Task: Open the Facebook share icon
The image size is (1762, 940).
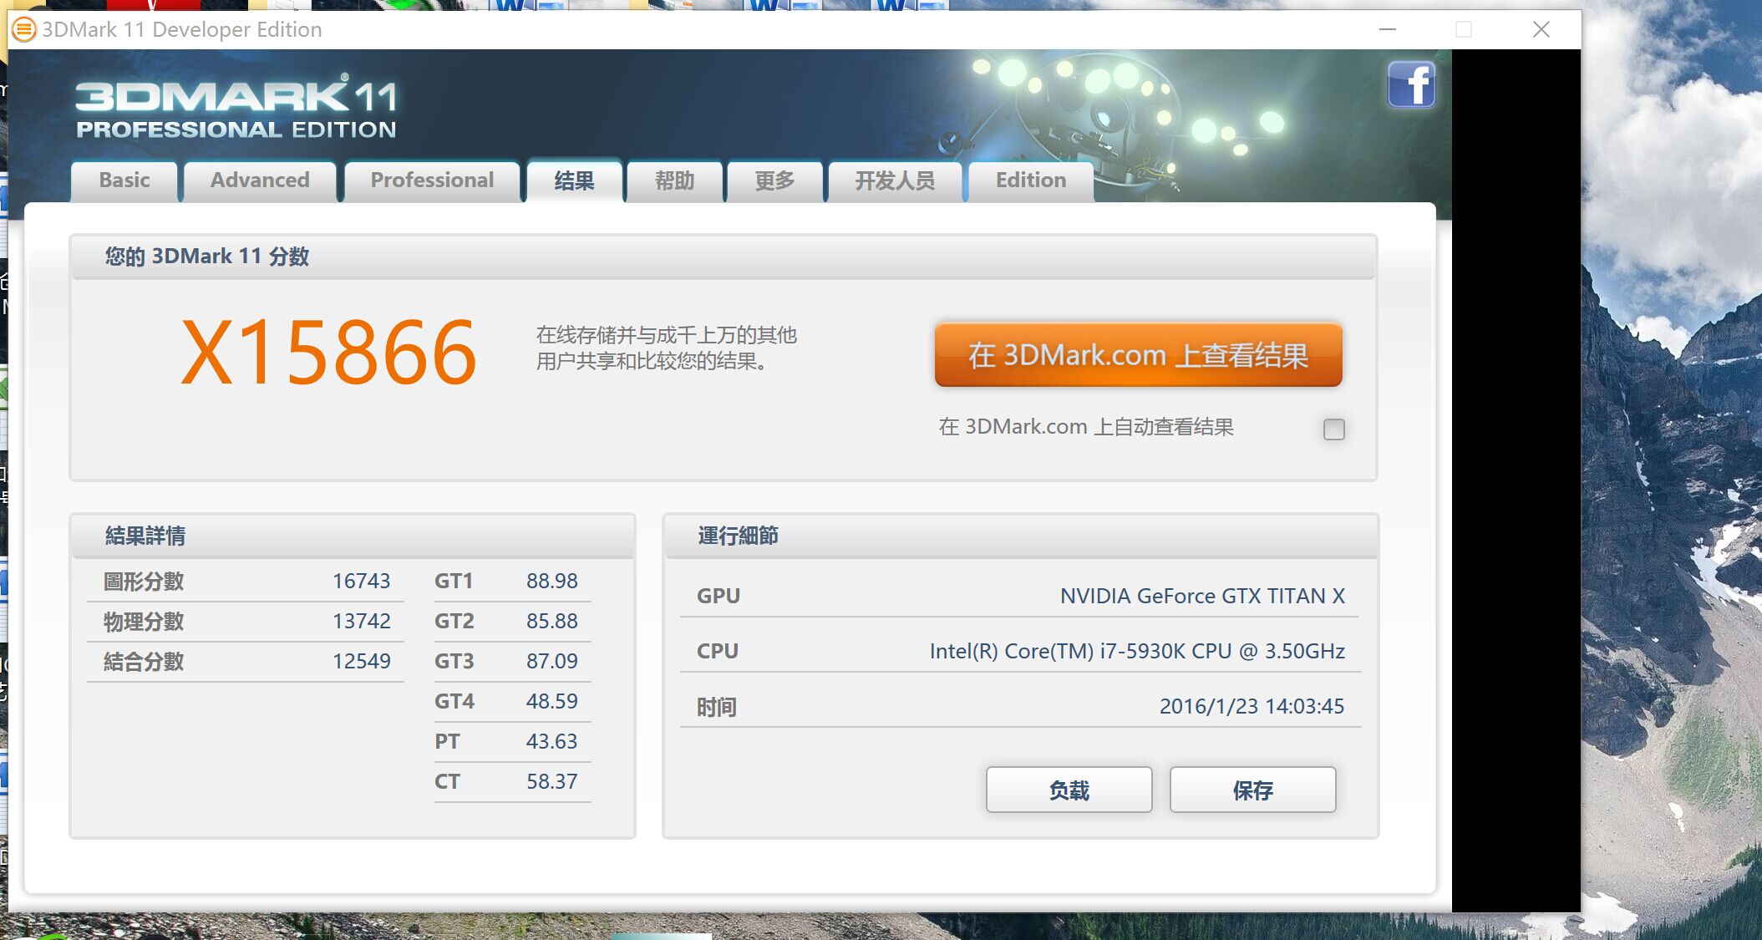Action: (x=1411, y=84)
